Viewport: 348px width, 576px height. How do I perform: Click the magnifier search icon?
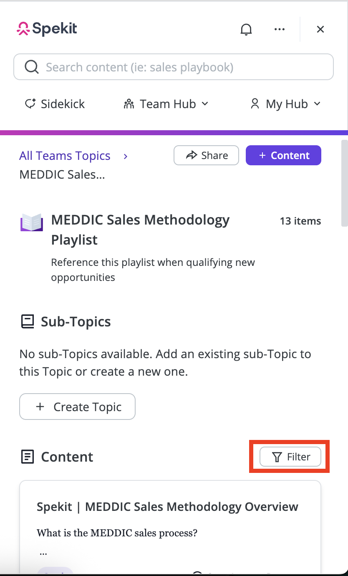[x=32, y=67]
